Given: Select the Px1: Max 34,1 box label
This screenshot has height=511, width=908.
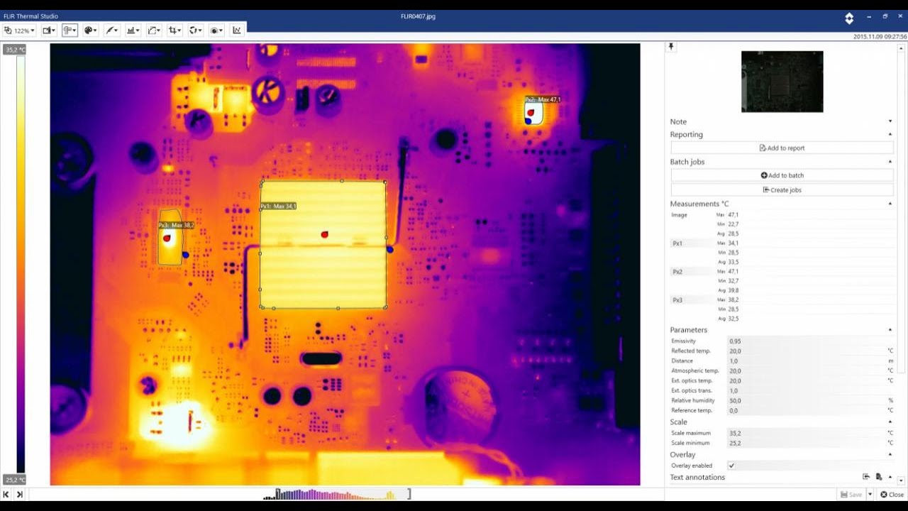Looking at the screenshot, I should click(278, 206).
